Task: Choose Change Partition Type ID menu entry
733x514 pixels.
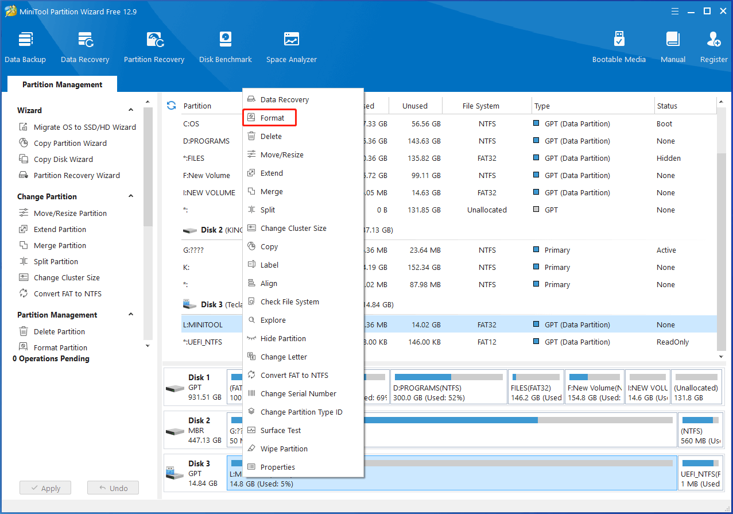Action: click(x=303, y=412)
